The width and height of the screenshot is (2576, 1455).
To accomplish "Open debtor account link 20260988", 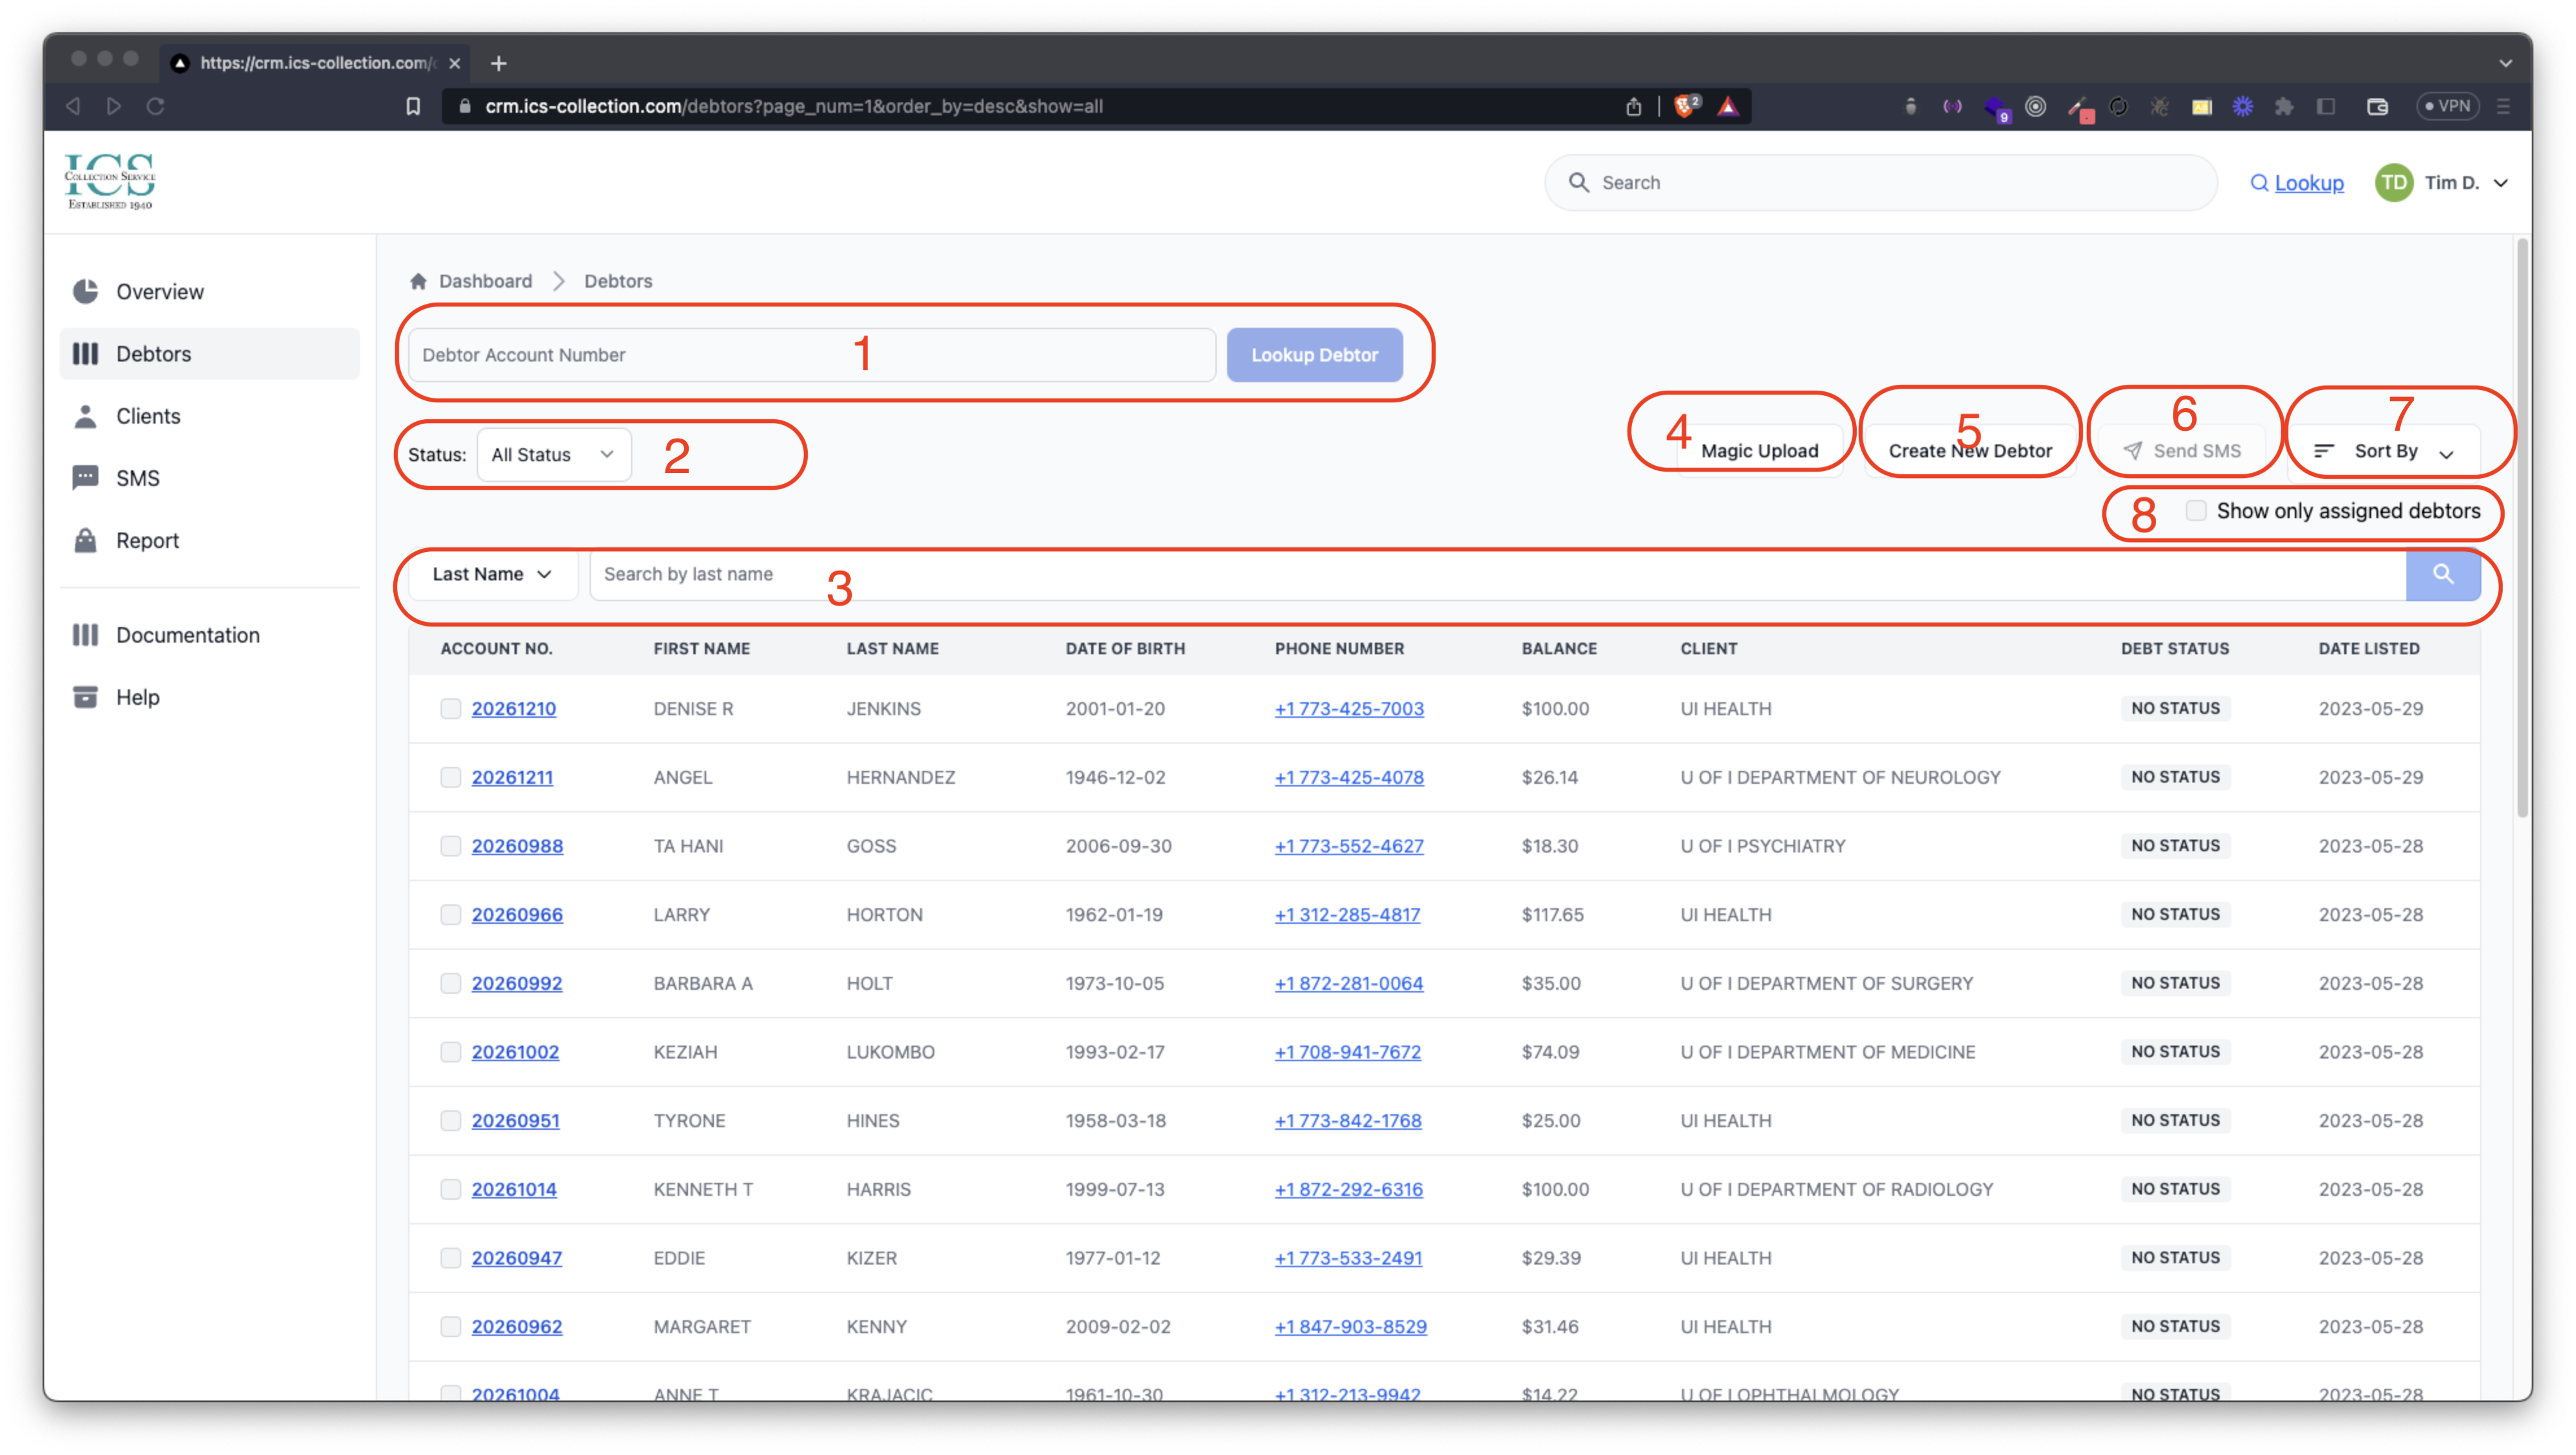I will click(x=517, y=846).
